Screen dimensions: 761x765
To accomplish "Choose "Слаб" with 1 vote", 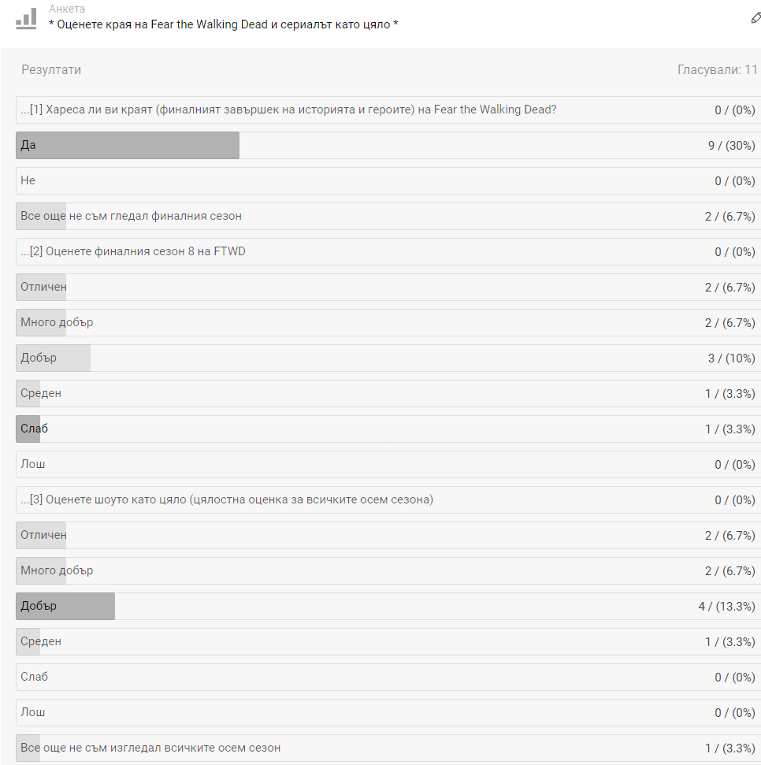I will pyautogui.click(x=34, y=429).
